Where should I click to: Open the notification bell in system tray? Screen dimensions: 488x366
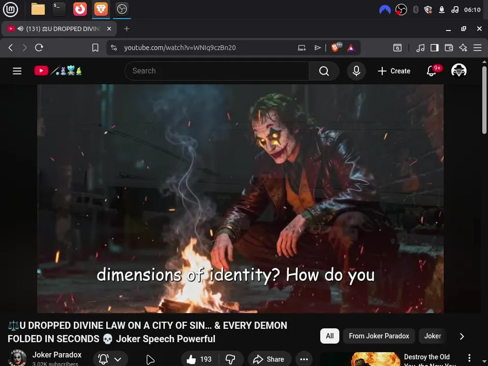click(442, 10)
